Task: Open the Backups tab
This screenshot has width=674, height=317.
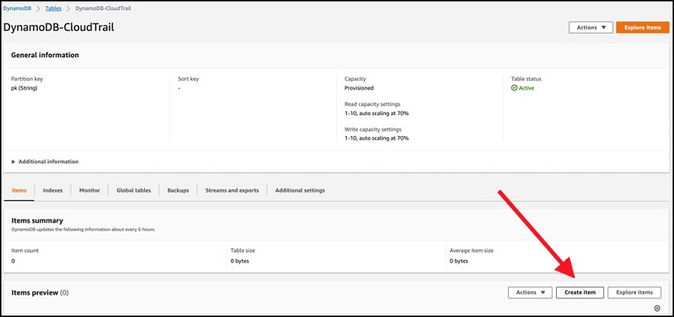Action: click(178, 190)
